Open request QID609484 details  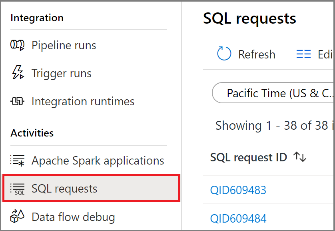238,218
